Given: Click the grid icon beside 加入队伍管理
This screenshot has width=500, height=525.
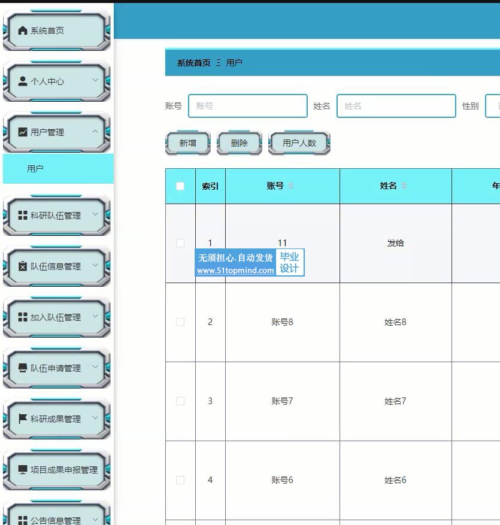Looking at the screenshot, I should pyautogui.click(x=23, y=317).
